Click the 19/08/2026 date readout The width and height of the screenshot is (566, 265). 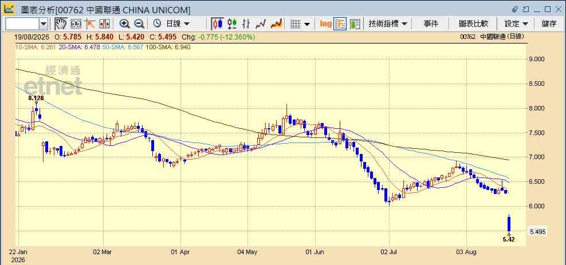pos(32,37)
